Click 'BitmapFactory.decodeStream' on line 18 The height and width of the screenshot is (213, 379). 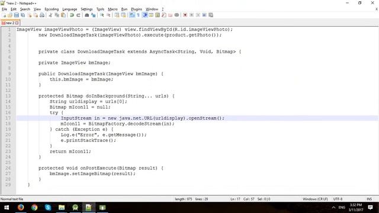click(x=125, y=124)
